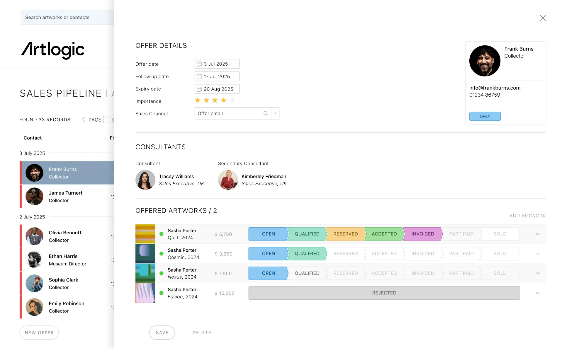The image size is (567, 348).
Task: Close the offer details panel
Action: tap(543, 18)
